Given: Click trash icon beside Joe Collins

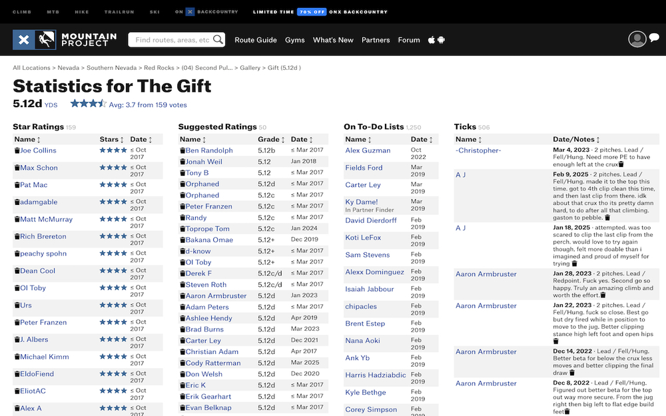Looking at the screenshot, I should click(x=17, y=151).
